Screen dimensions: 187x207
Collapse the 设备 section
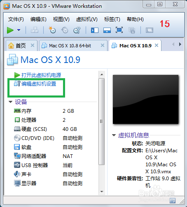pyautogui.click(x=10, y=102)
